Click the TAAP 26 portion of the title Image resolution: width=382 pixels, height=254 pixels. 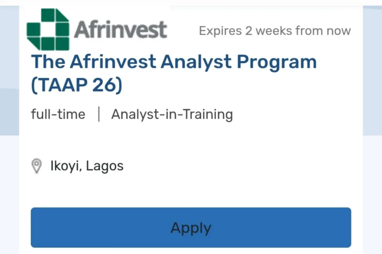pos(76,84)
